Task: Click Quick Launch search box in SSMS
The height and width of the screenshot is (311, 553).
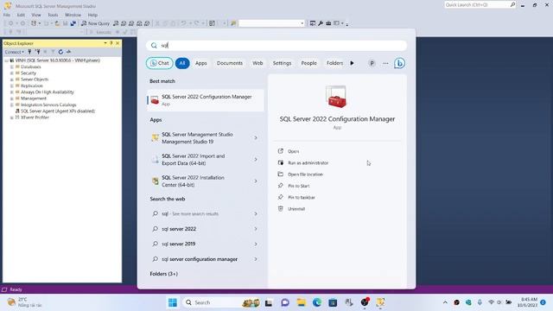Action: point(480,4)
